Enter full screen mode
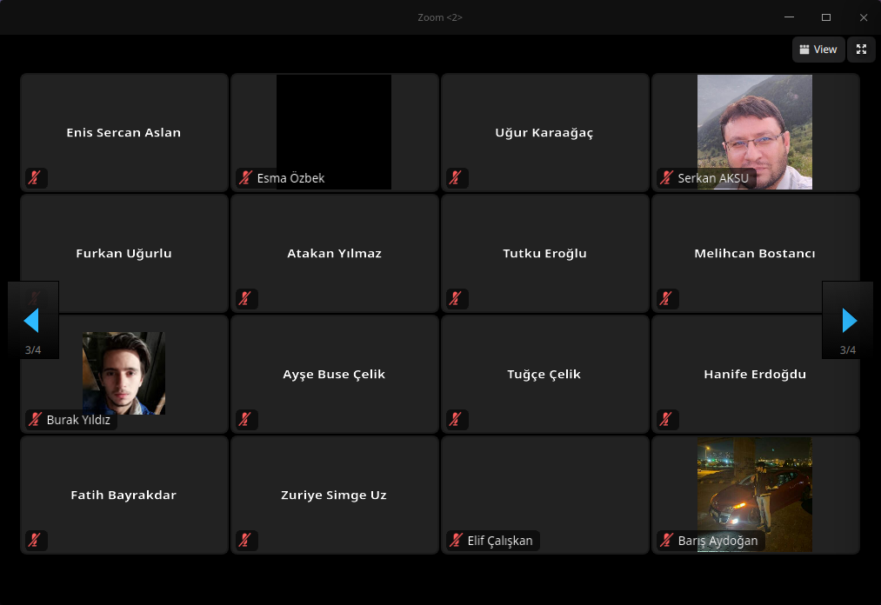The width and height of the screenshot is (881, 605). (x=861, y=50)
